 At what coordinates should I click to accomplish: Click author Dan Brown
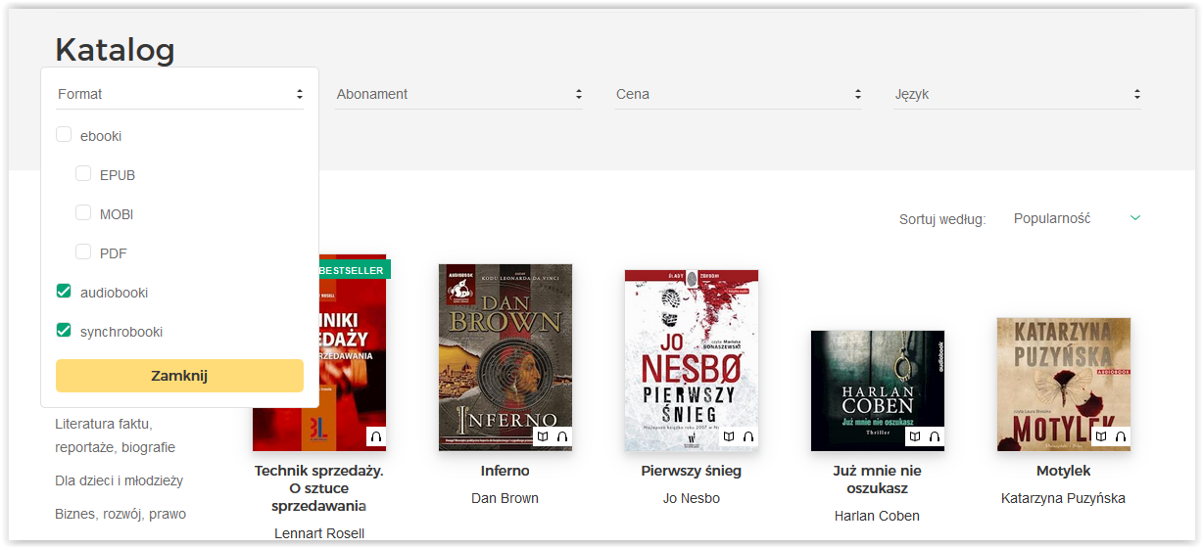[505, 498]
